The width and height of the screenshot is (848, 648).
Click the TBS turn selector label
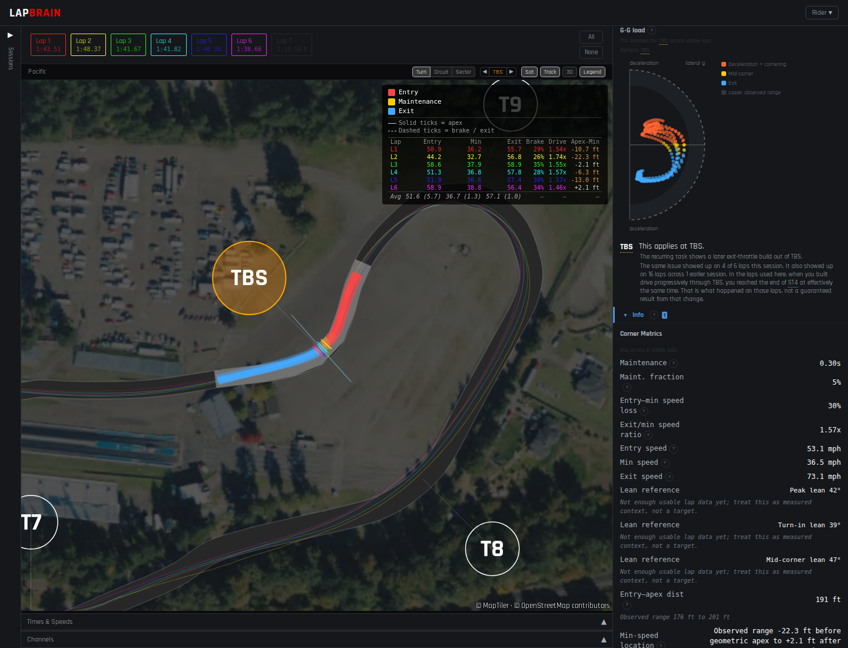coord(498,72)
